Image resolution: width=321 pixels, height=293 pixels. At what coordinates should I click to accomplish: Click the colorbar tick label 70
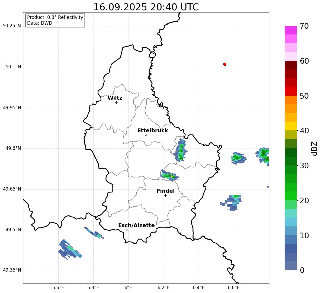pos(304,26)
